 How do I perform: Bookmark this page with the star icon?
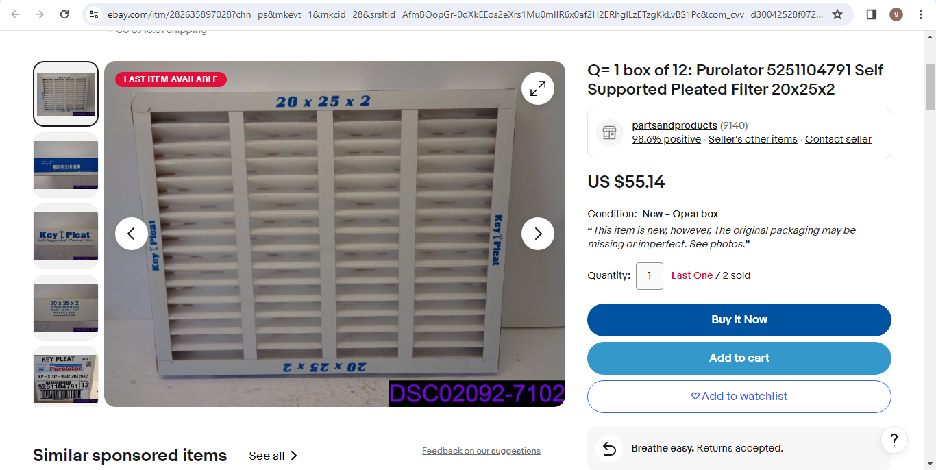[x=837, y=14]
